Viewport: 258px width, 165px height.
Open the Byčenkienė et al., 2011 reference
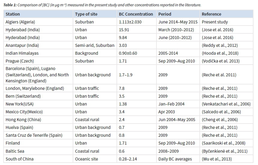[224, 151]
